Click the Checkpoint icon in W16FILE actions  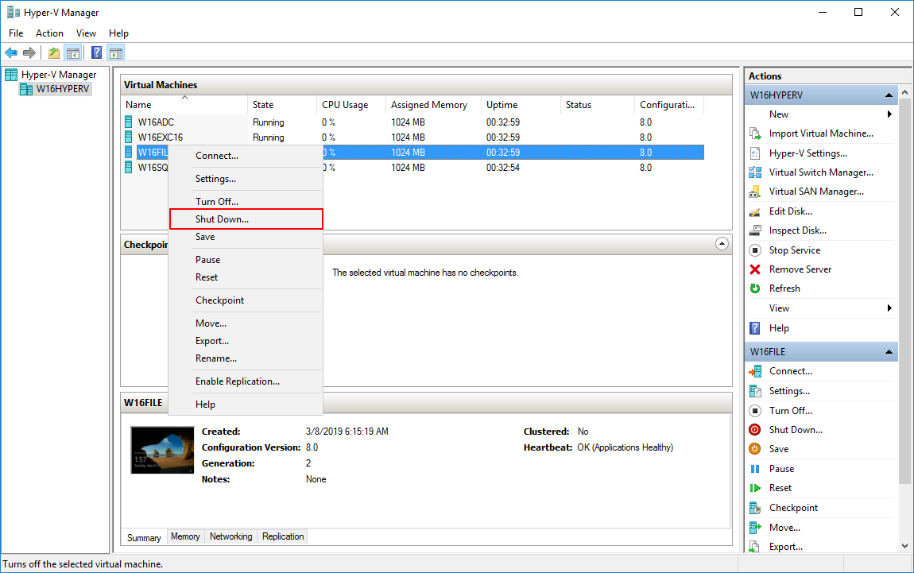(755, 508)
